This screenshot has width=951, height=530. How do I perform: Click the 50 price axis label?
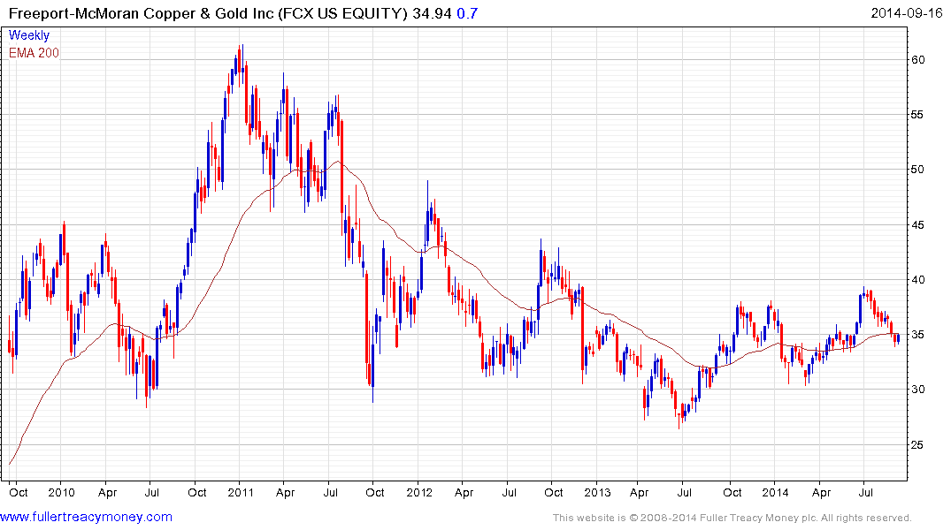pos(917,170)
